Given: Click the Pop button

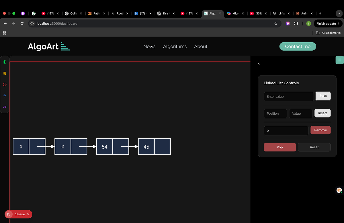Looking at the screenshot, I should [280, 147].
